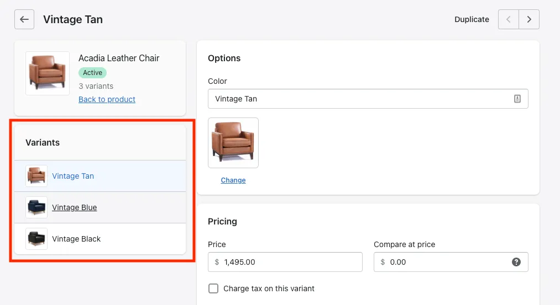Viewport: 560px width, 305px height.
Task: Enable Charge tax on this variant
Action: coord(213,288)
